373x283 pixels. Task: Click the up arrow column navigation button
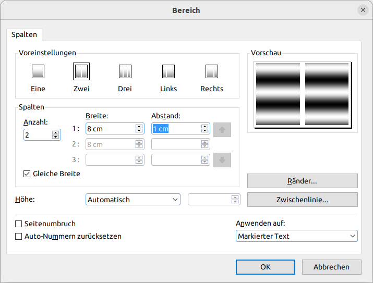[222, 130]
